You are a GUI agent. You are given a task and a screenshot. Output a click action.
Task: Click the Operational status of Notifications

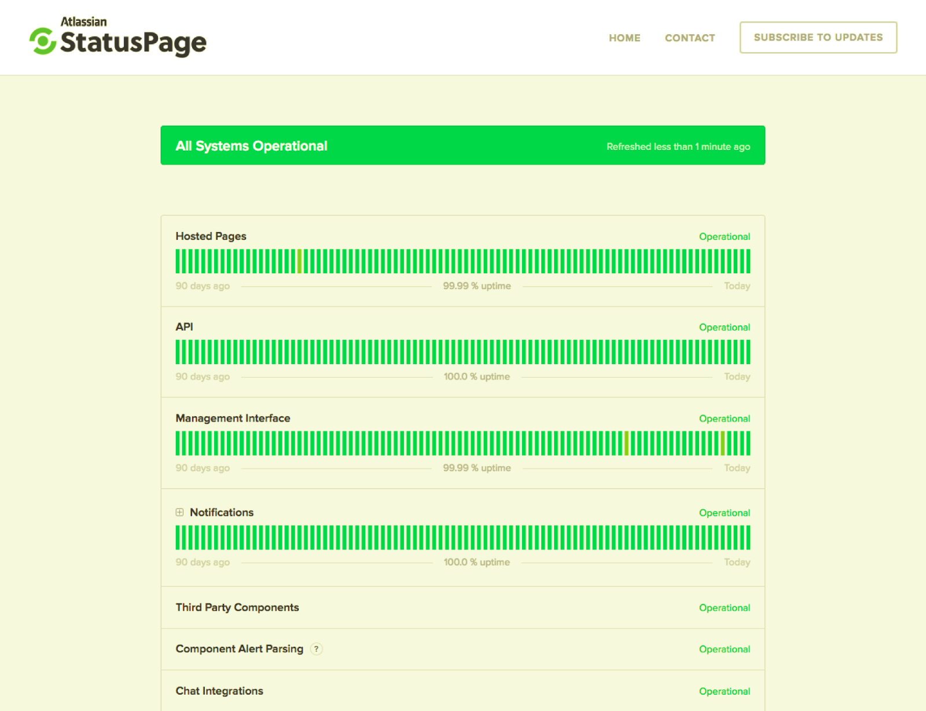pos(724,513)
